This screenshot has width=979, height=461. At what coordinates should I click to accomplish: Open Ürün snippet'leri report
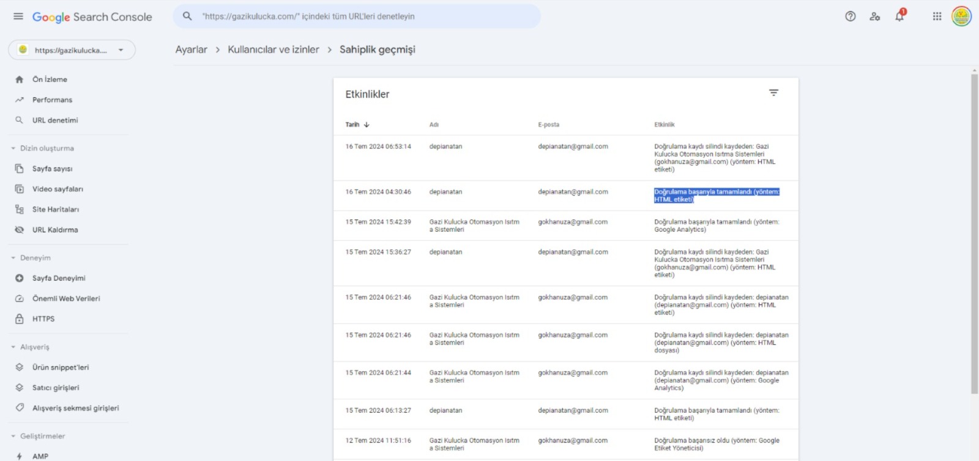tap(61, 367)
